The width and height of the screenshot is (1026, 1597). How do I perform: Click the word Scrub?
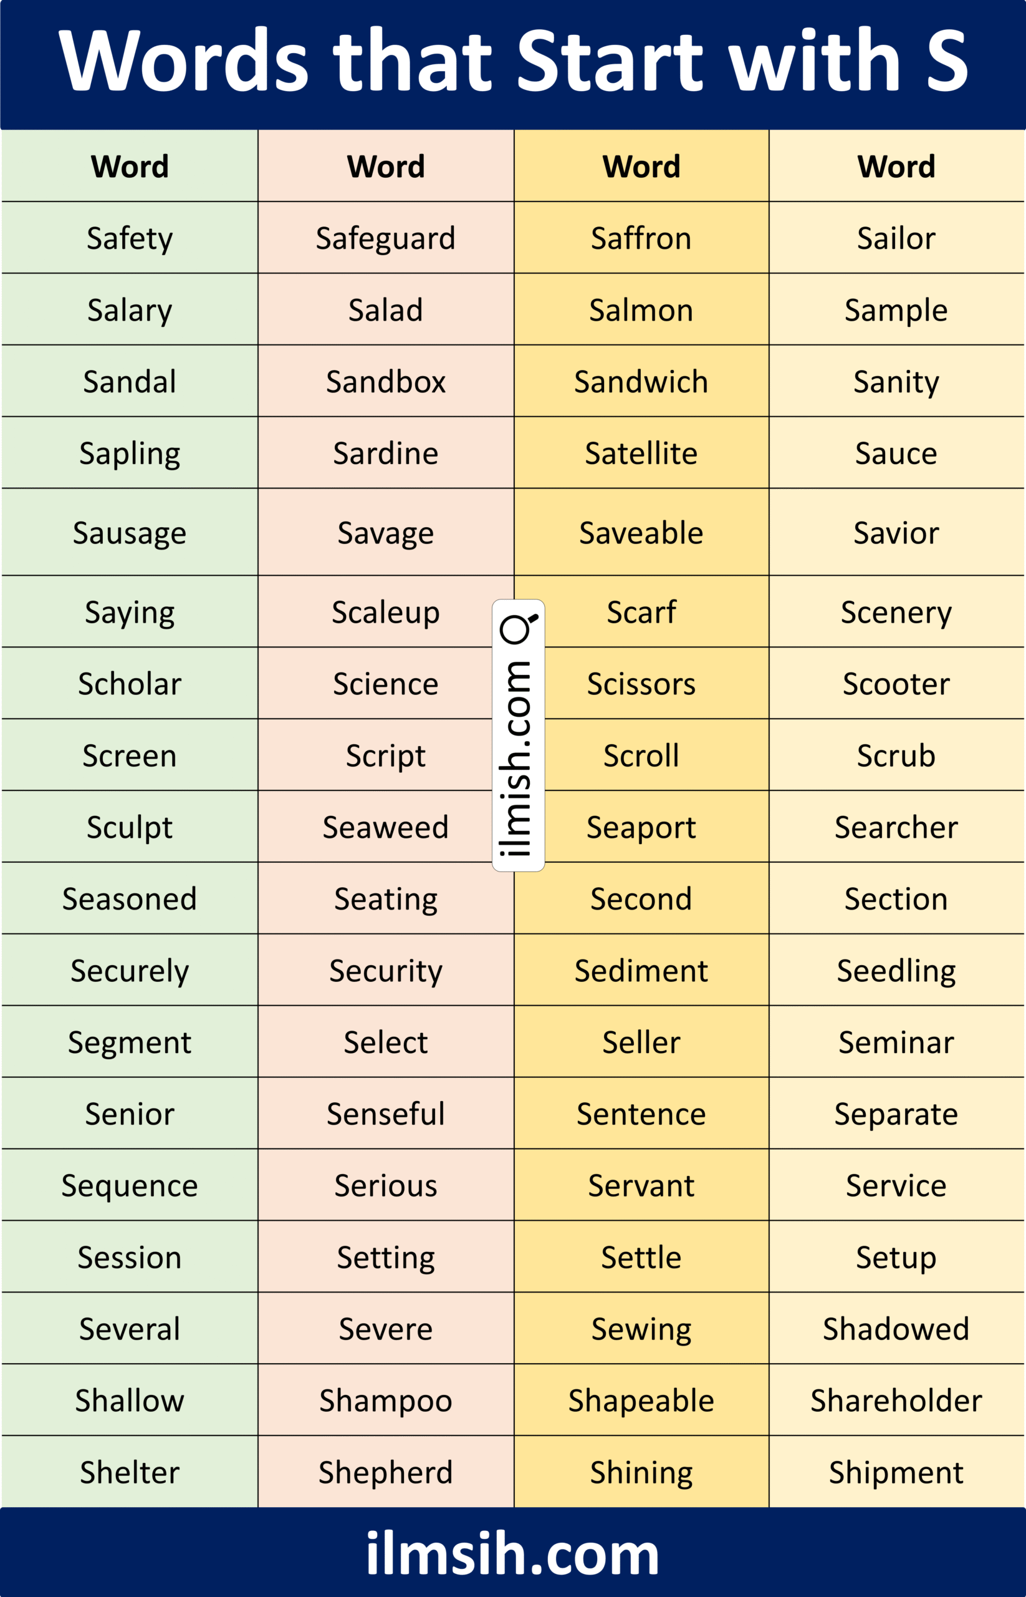pos(896,755)
